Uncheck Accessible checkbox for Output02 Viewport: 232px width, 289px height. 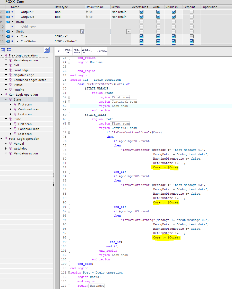[x=141, y=12]
